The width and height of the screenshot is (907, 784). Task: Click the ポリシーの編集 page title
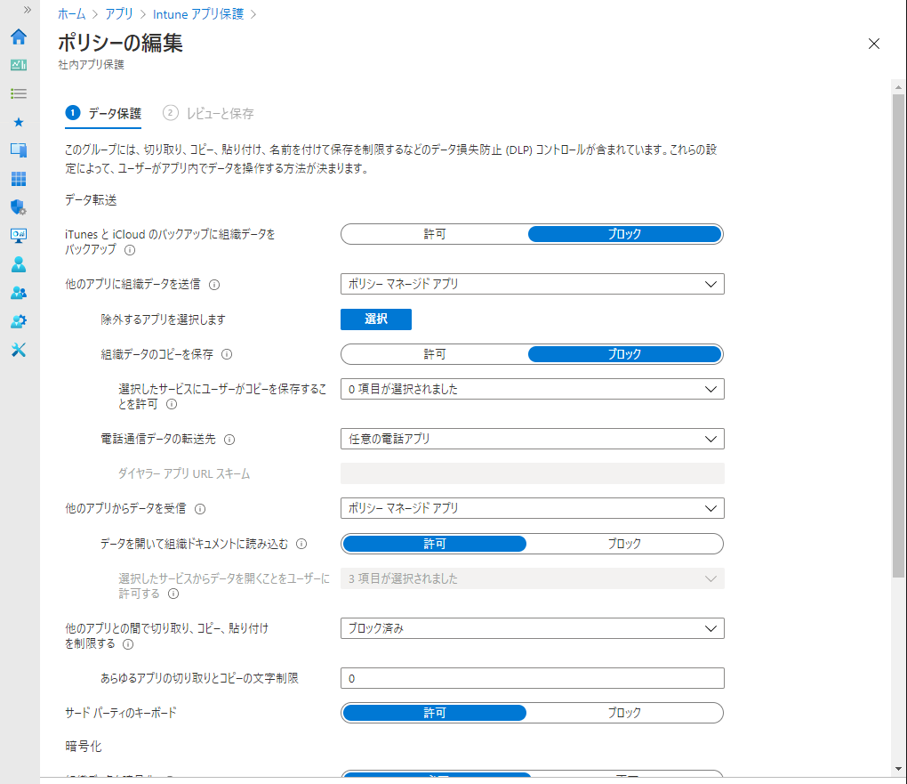click(x=120, y=43)
